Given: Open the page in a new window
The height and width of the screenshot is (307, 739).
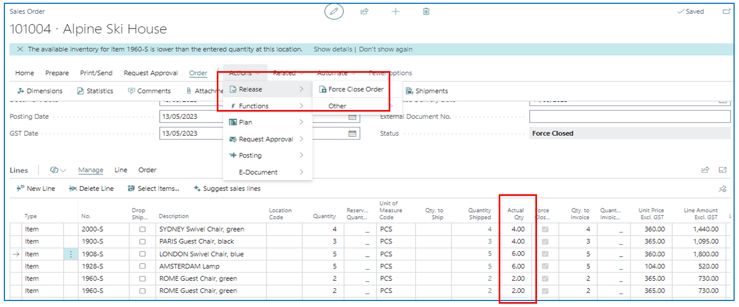Looking at the screenshot, I should point(726,11).
